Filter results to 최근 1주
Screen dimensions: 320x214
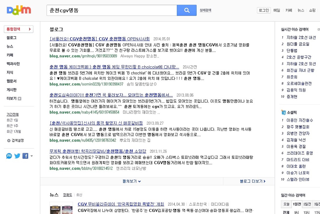[12, 126]
